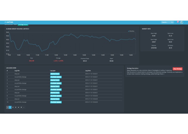Click the Portfolio Update badge in row 2

[x=56, y=77]
